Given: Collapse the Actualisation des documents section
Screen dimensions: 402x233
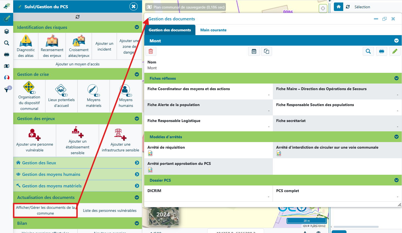Looking at the screenshot, I should point(137,197).
